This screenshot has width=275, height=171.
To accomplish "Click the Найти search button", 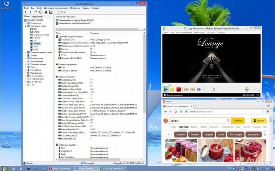I will point(238,120).
